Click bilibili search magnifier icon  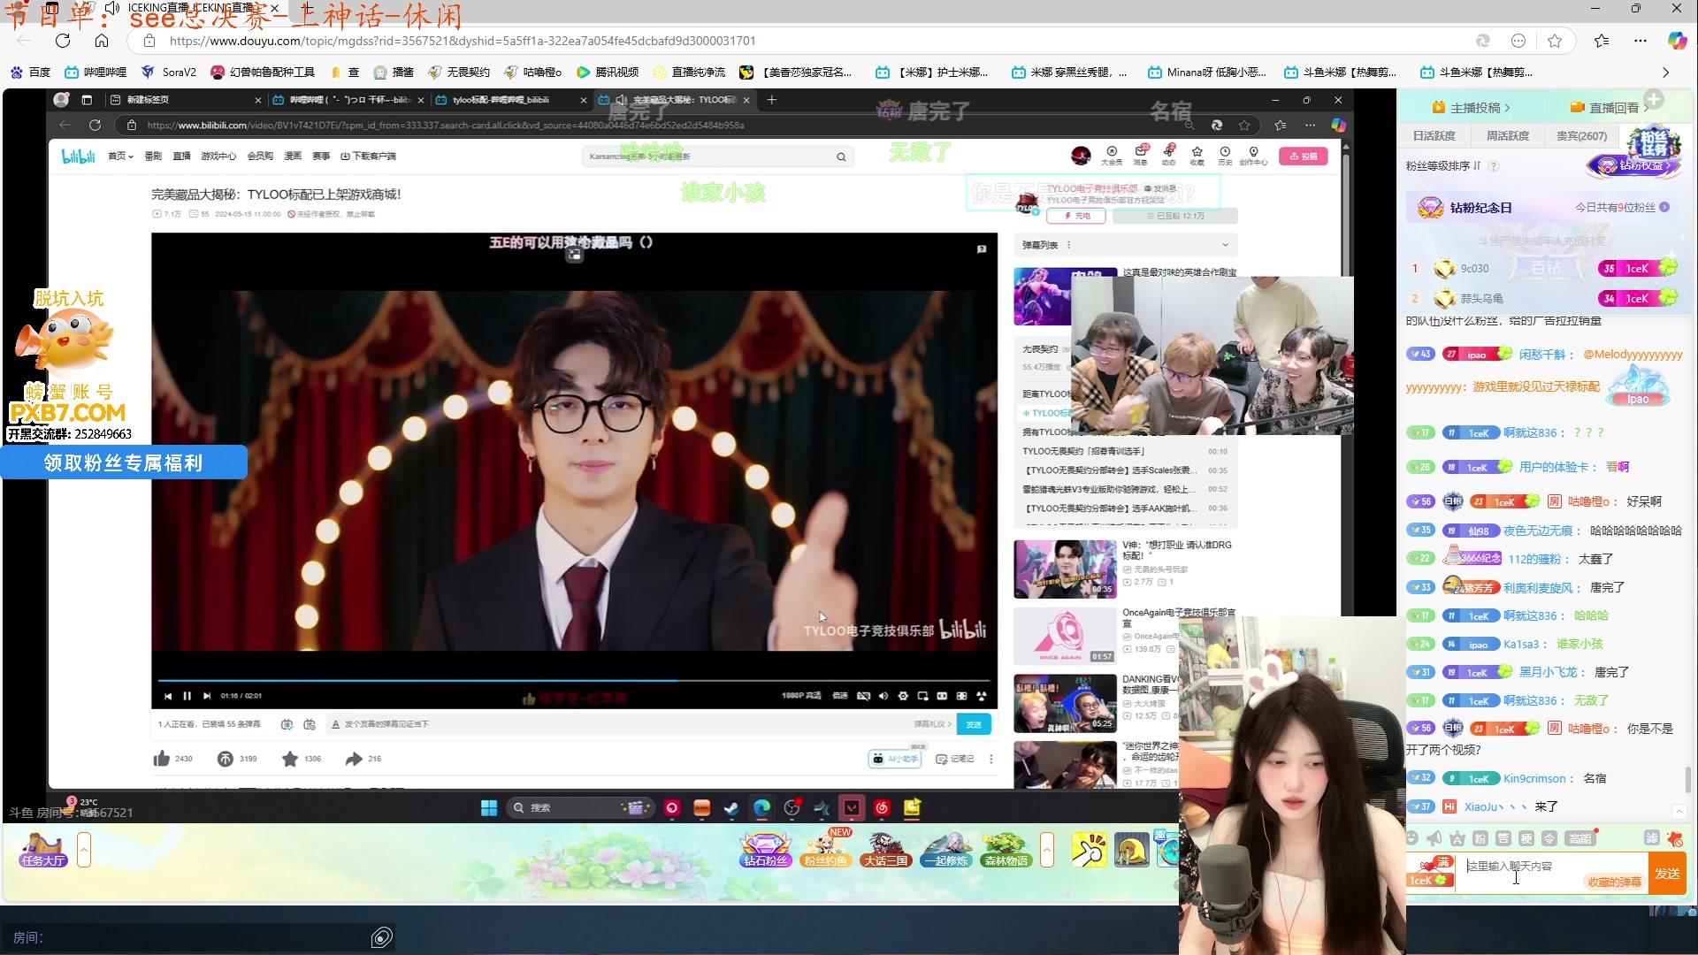click(x=841, y=157)
